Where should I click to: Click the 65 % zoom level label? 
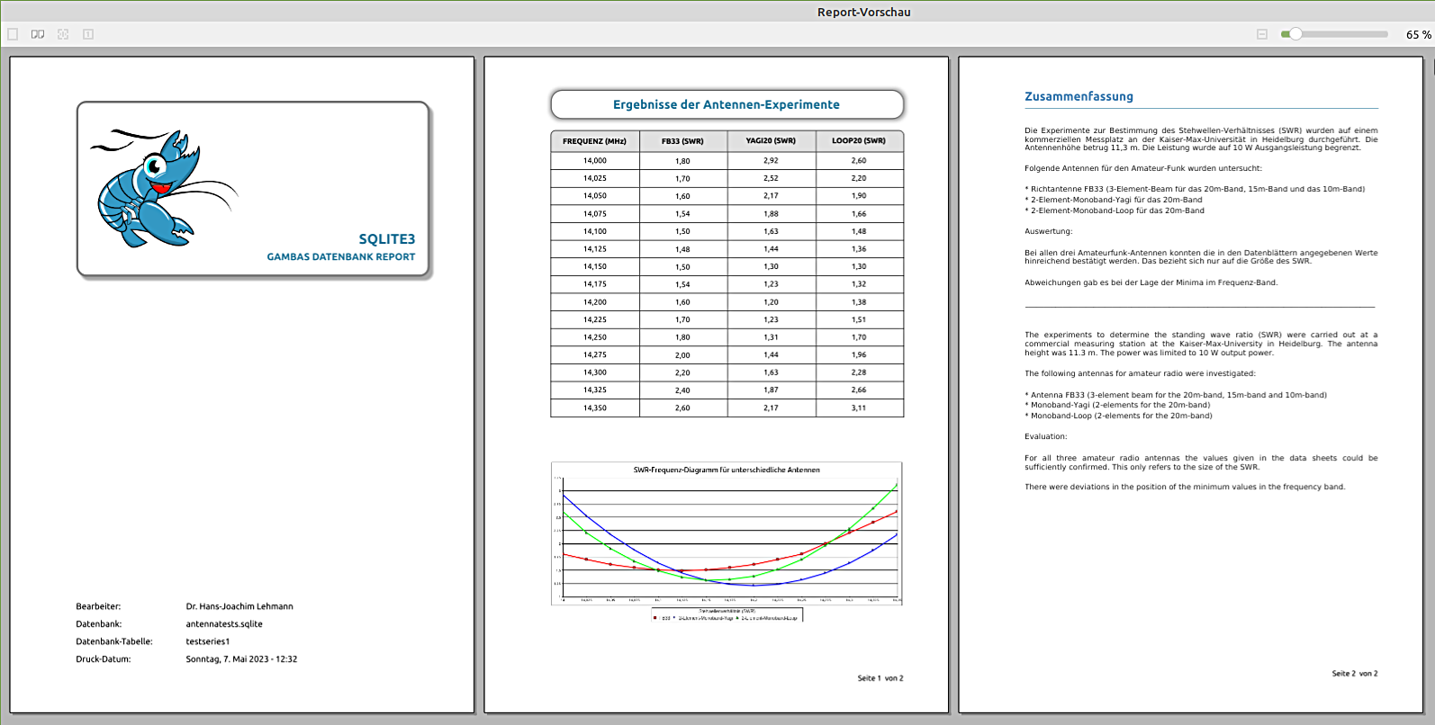click(x=1418, y=35)
